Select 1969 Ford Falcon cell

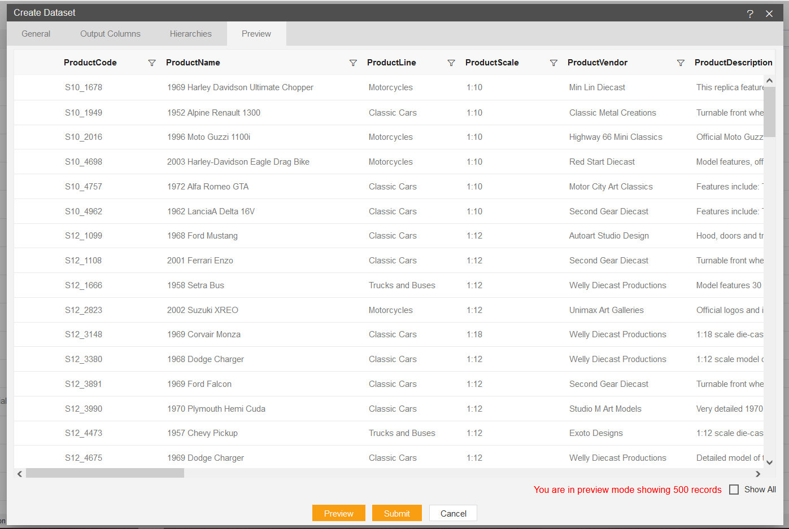click(x=199, y=384)
